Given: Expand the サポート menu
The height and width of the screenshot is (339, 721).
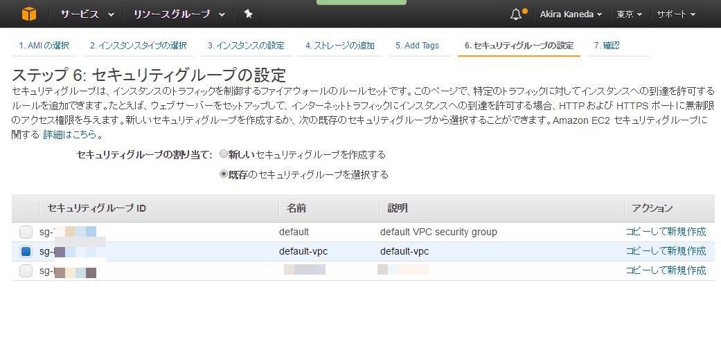Looking at the screenshot, I should tap(681, 14).
